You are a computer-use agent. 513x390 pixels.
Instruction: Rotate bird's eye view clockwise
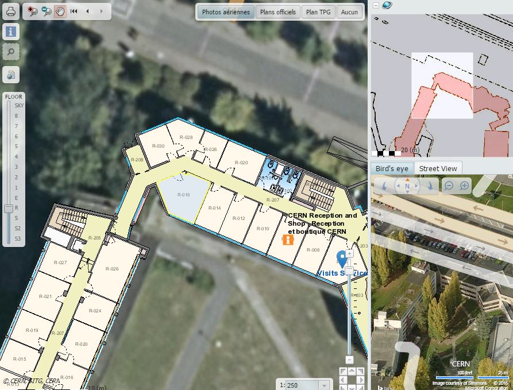(x=430, y=186)
